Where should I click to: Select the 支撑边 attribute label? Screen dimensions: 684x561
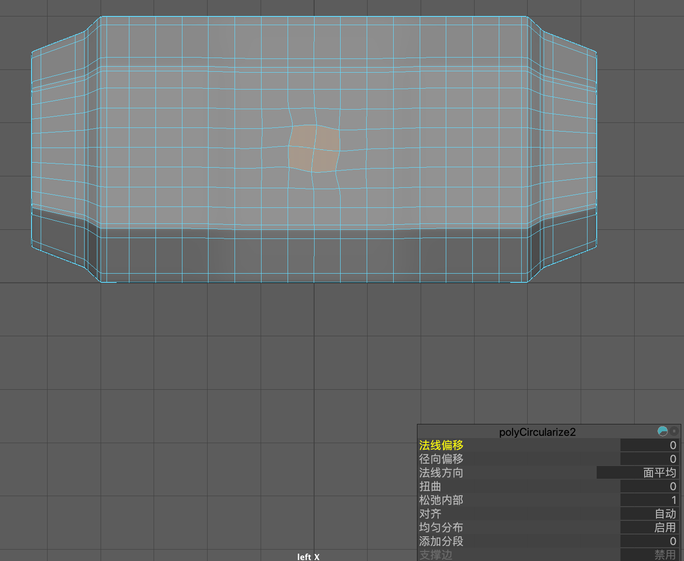pyautogui.click(x=436, y=555)
